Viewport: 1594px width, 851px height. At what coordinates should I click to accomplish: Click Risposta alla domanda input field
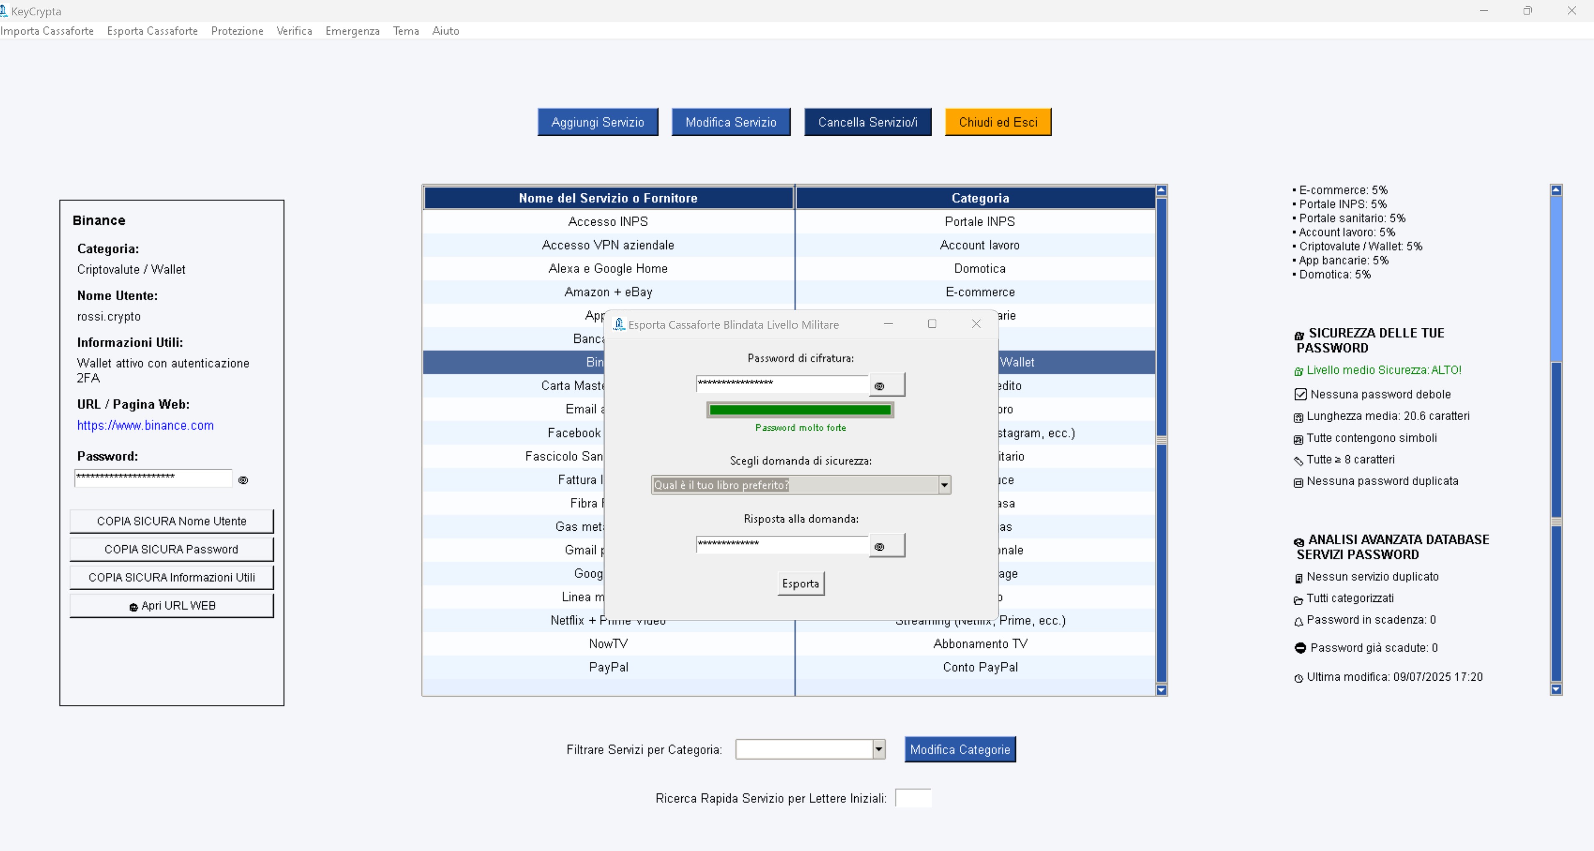pyautogui.click(x=782, y=546)
